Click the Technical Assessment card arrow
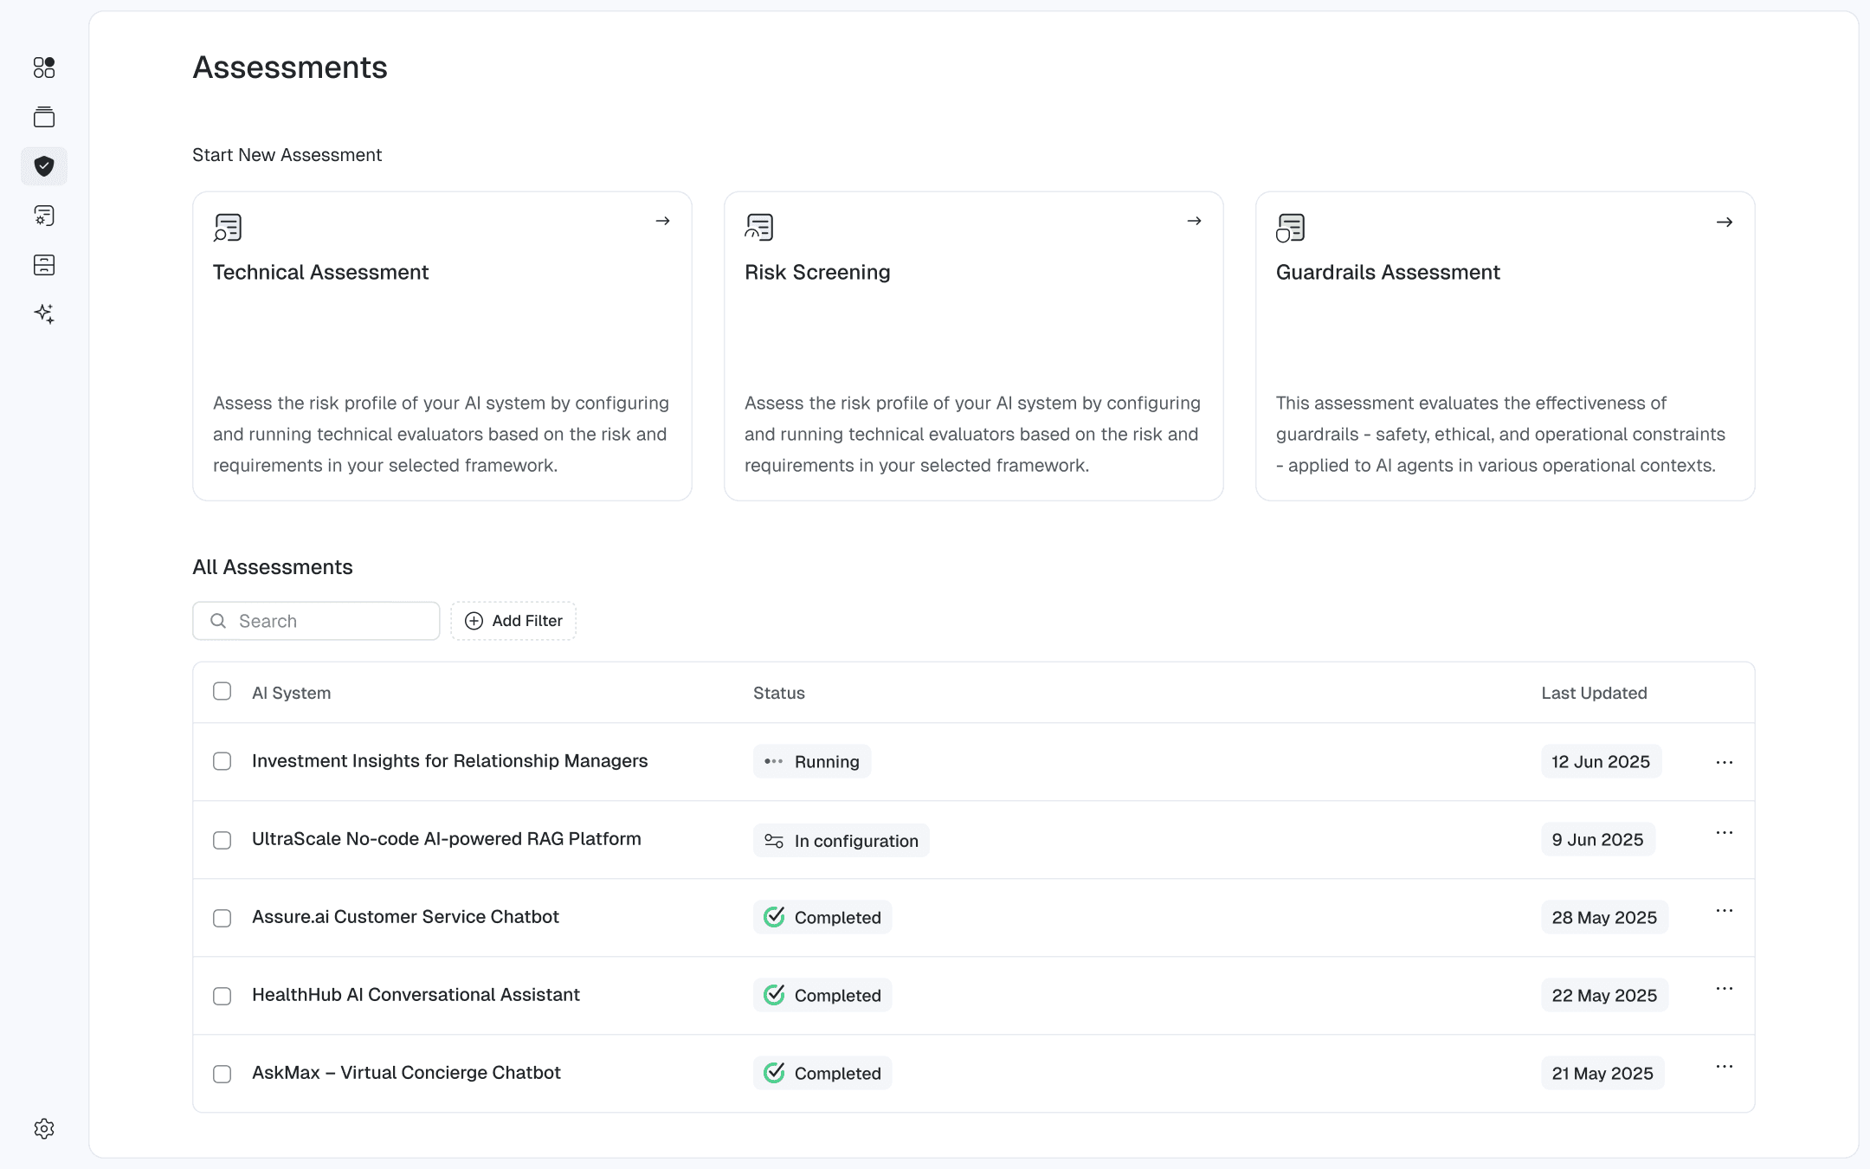 point(662,222)
